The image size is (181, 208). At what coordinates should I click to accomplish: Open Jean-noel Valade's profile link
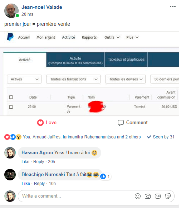pos(42,7)
